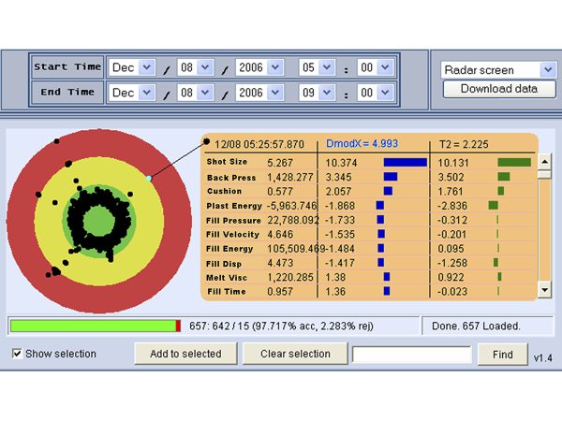Screen dimensions: 562x421
Task: Open the Radar screen view dropdown
Action: pyautogui.click(x=497, y=70)
